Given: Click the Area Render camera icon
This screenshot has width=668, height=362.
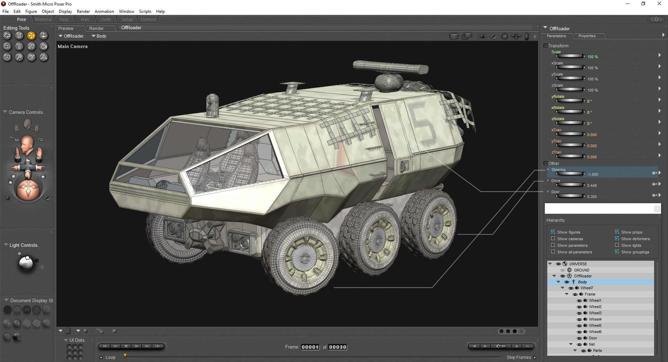Looking at the screenshot, I should tap(467, 36).
